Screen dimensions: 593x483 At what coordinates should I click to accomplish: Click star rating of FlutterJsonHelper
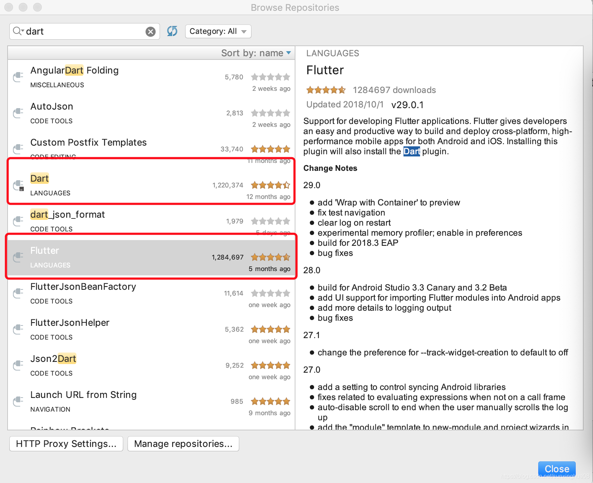[x=271, y=329]
